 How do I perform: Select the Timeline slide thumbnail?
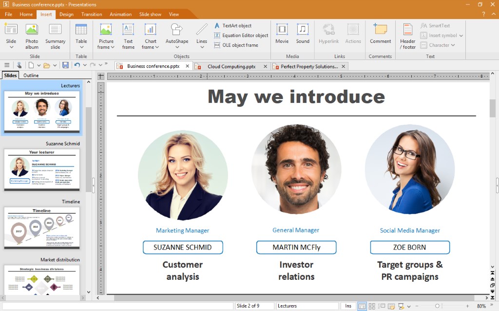[41, 227]
